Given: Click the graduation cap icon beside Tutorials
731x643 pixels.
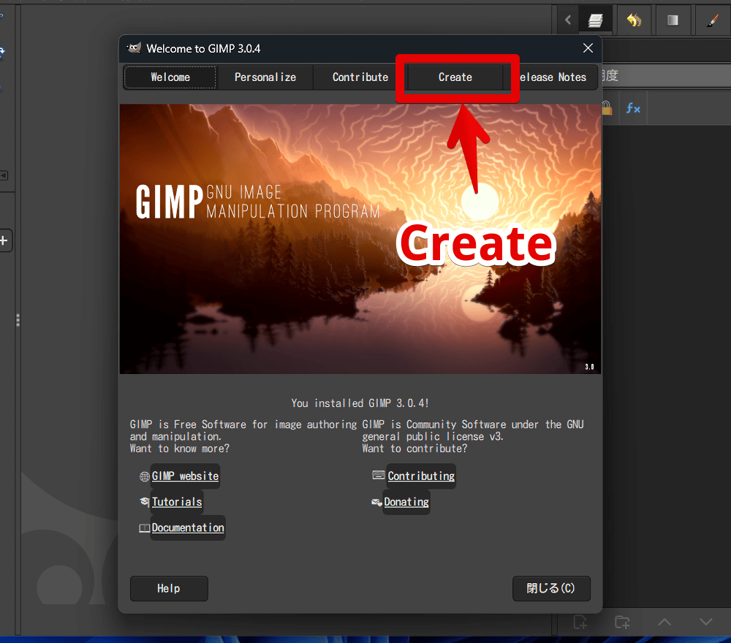Looking at the screenshot, I should (145, 502).
